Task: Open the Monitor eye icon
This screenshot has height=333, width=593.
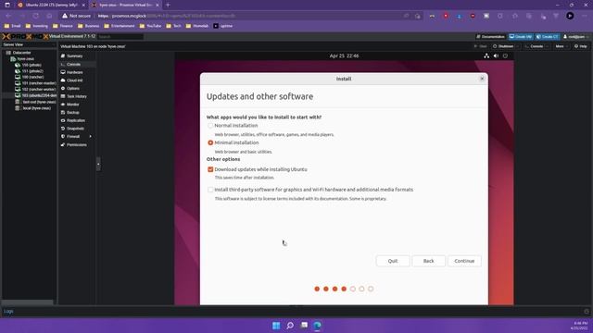Action: click(x=63, y=105)
